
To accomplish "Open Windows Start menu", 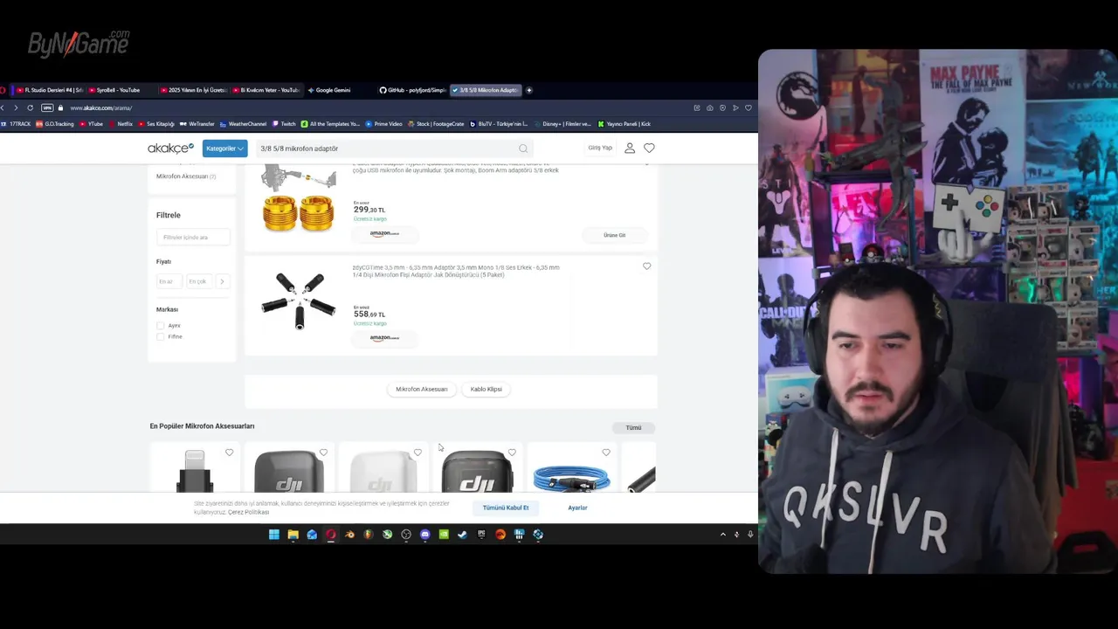I will [x=273, y=535].
